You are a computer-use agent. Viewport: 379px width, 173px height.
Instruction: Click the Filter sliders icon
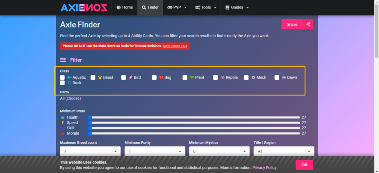tap(63, 60)
